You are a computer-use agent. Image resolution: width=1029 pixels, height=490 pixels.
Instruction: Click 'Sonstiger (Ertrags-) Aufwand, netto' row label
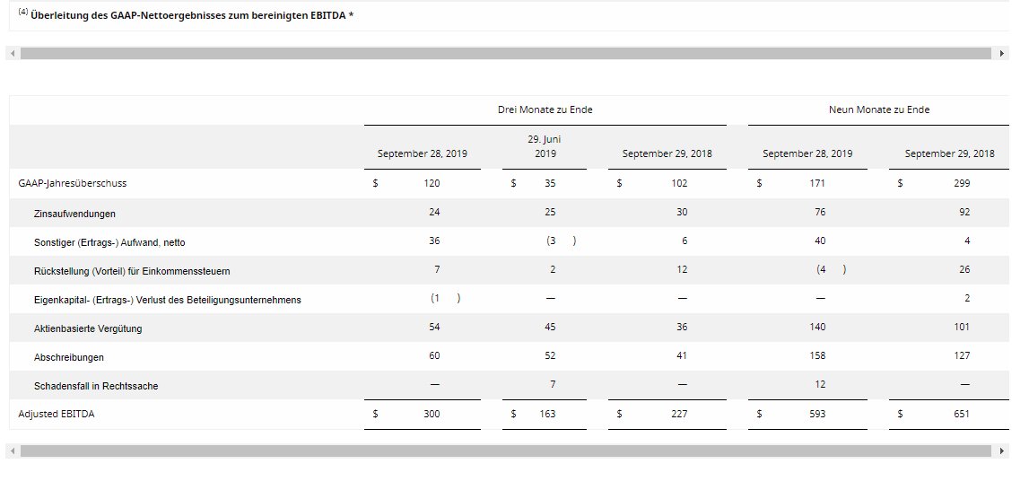[109, 242]
